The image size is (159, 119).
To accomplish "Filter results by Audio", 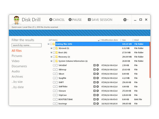I will pos(16,71).
